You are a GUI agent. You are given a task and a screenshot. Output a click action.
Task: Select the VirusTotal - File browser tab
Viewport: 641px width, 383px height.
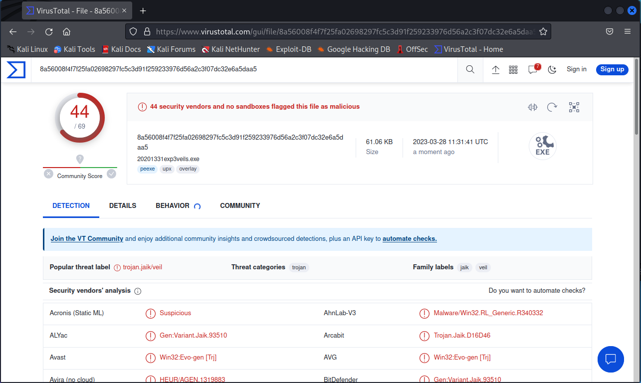[x=77, y=10]
